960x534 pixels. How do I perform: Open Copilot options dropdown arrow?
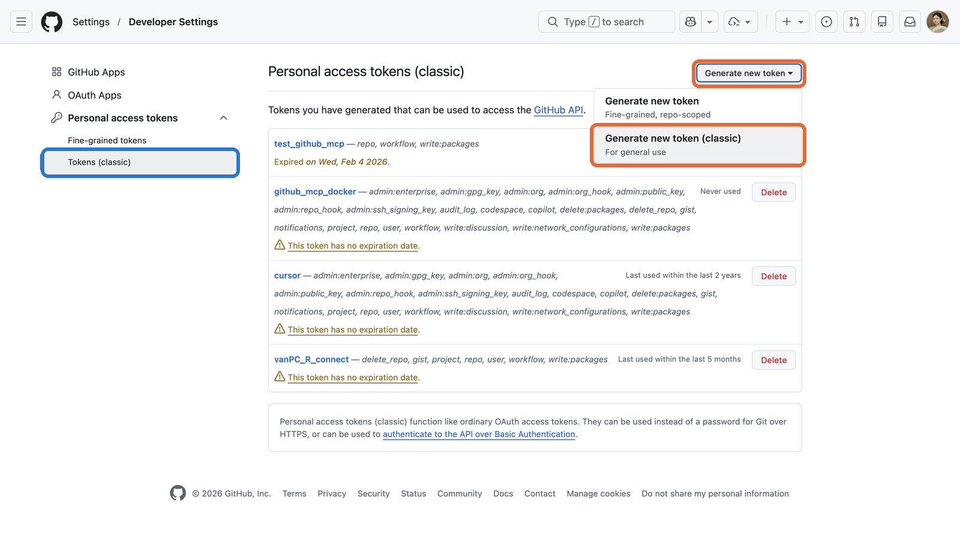click(x=710, y=22)
